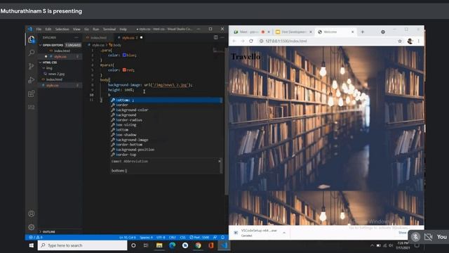This screenshot has height=253, width=449.
Task: Bookmark this page with the star icon
Action: point(400,41)
